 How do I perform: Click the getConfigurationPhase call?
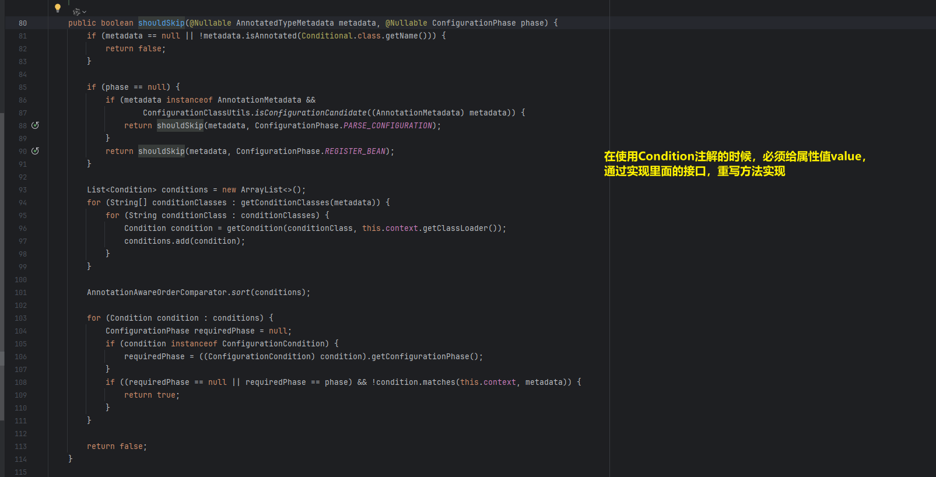(420, 356)
